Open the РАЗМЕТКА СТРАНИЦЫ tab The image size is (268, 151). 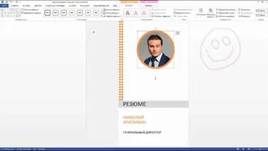(55, 5)
